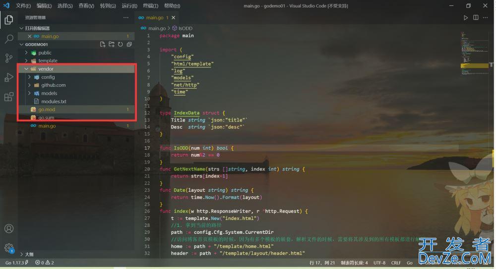Open the Extensions view
Screen dimensions: 496x269
coord(9,97)
